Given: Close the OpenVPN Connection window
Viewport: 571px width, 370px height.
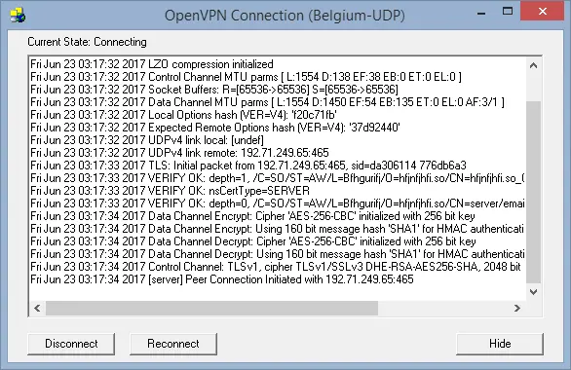Looking at the screenshot, I should point(542,12).
